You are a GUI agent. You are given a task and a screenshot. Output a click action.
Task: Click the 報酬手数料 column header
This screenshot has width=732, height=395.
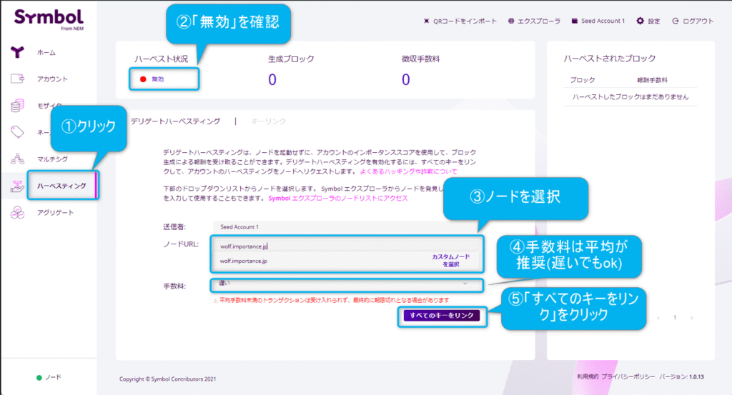tap(652, 80)
